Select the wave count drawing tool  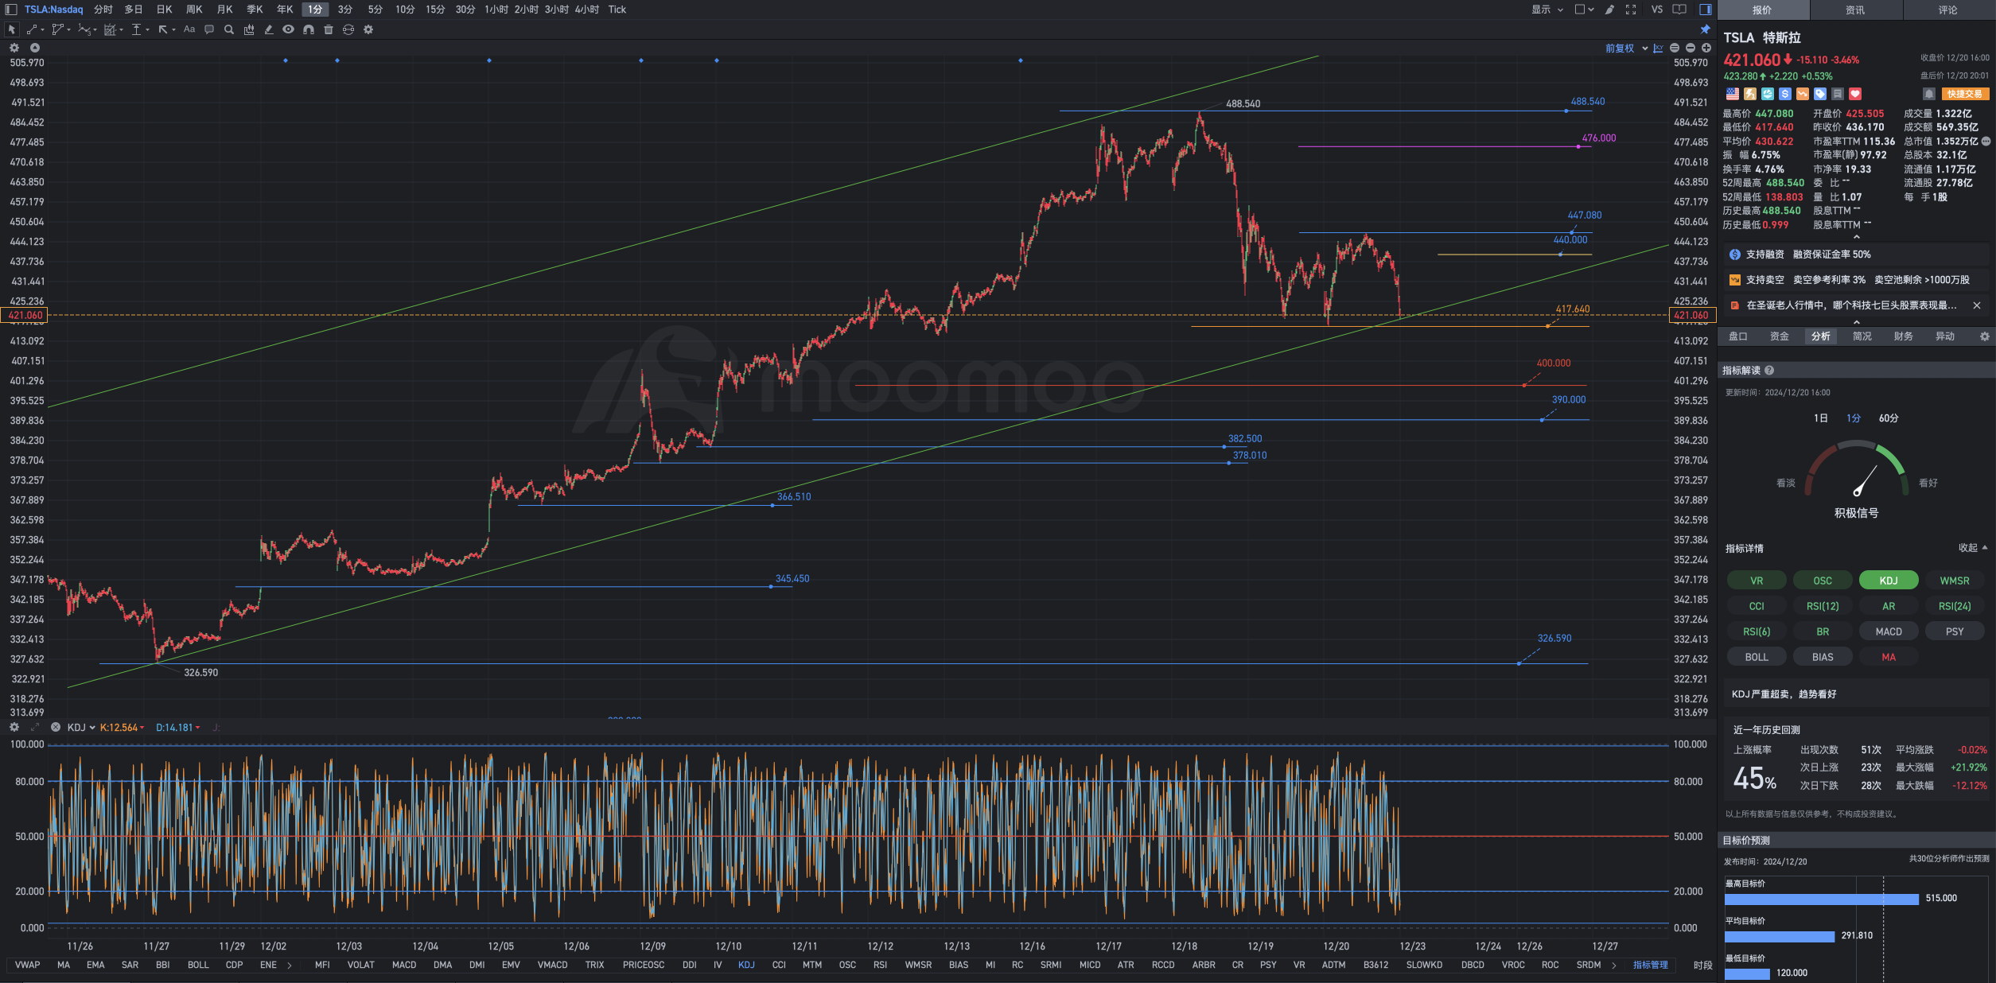click(86, 29)
